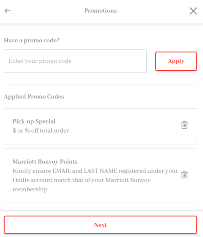Click the divider line below promo input

(100, 85)
